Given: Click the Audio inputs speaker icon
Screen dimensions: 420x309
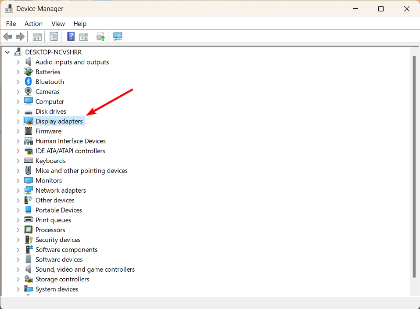Looking at the screenshot, I should point(28,62).
